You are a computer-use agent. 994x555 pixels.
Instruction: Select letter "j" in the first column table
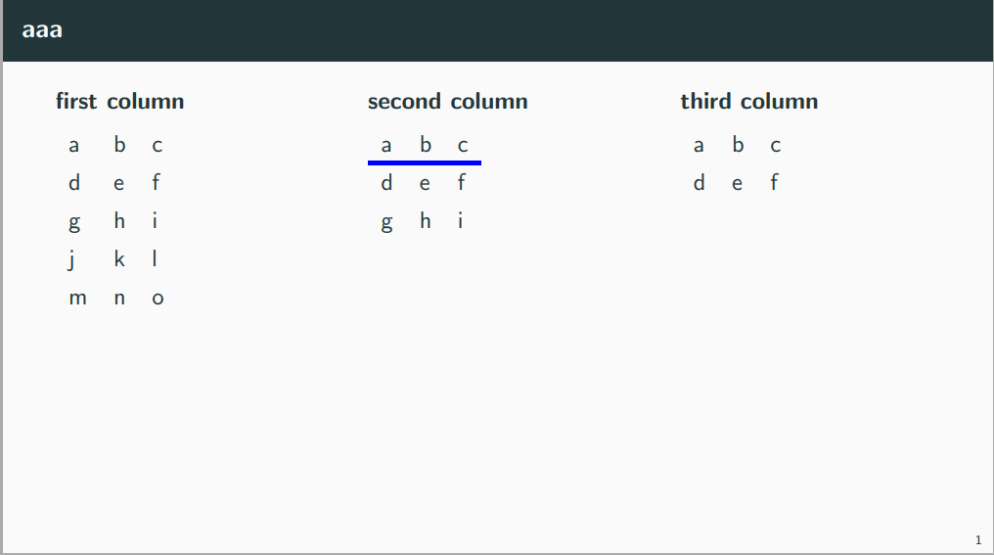pos(72,260)
